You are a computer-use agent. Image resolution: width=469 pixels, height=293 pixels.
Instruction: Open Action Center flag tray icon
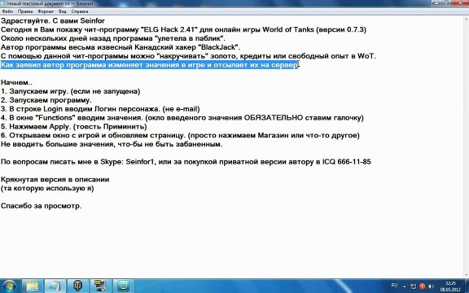tap(414, 286)
